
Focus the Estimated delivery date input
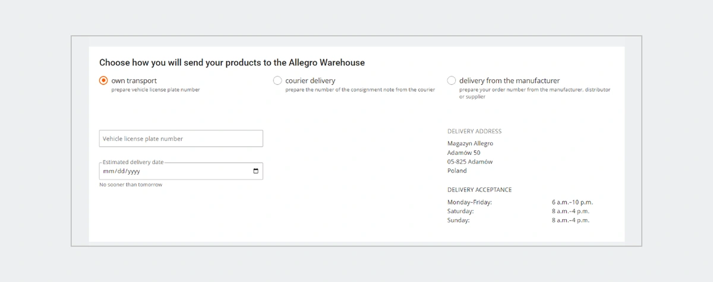pos(181,171)
